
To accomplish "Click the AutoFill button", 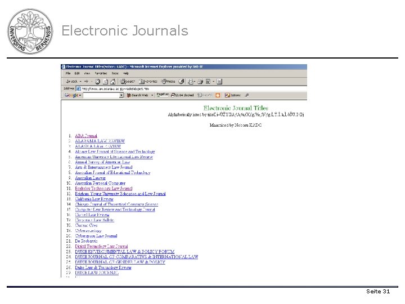I will pyautogui.click(x=205, y=95).
